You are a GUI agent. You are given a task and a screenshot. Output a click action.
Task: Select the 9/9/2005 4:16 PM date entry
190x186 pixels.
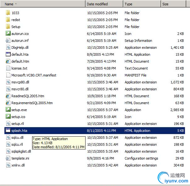(x=100, y=158)
